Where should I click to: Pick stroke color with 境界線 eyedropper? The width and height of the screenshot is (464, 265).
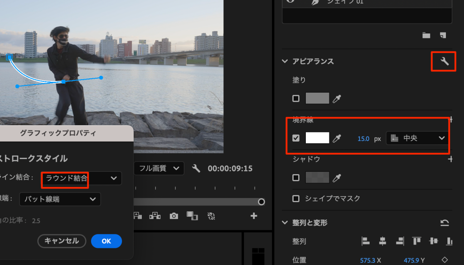337,138
